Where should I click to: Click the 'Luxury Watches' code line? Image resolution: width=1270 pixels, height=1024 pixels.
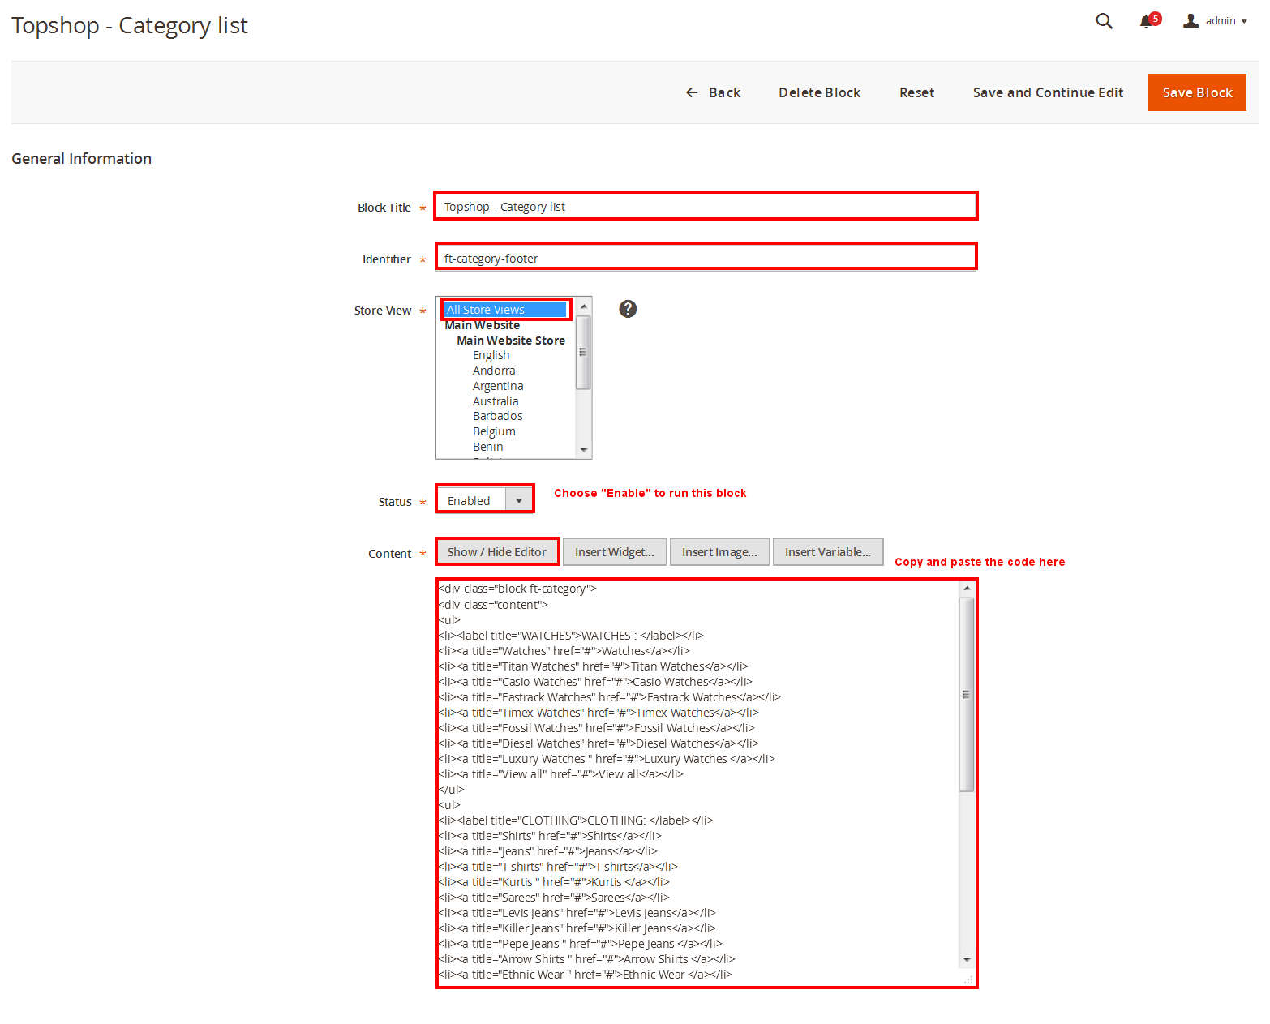607,759
